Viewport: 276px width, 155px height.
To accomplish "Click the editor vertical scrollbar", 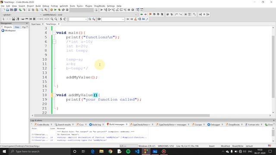I will coord(273,67).
